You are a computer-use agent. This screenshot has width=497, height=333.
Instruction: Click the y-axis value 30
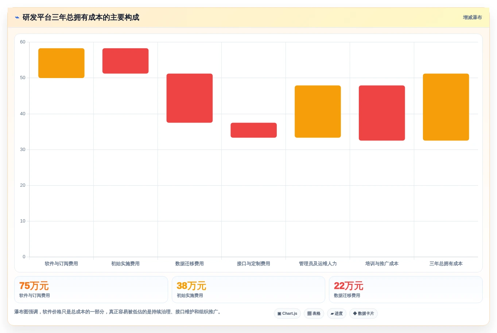point(23,150)
